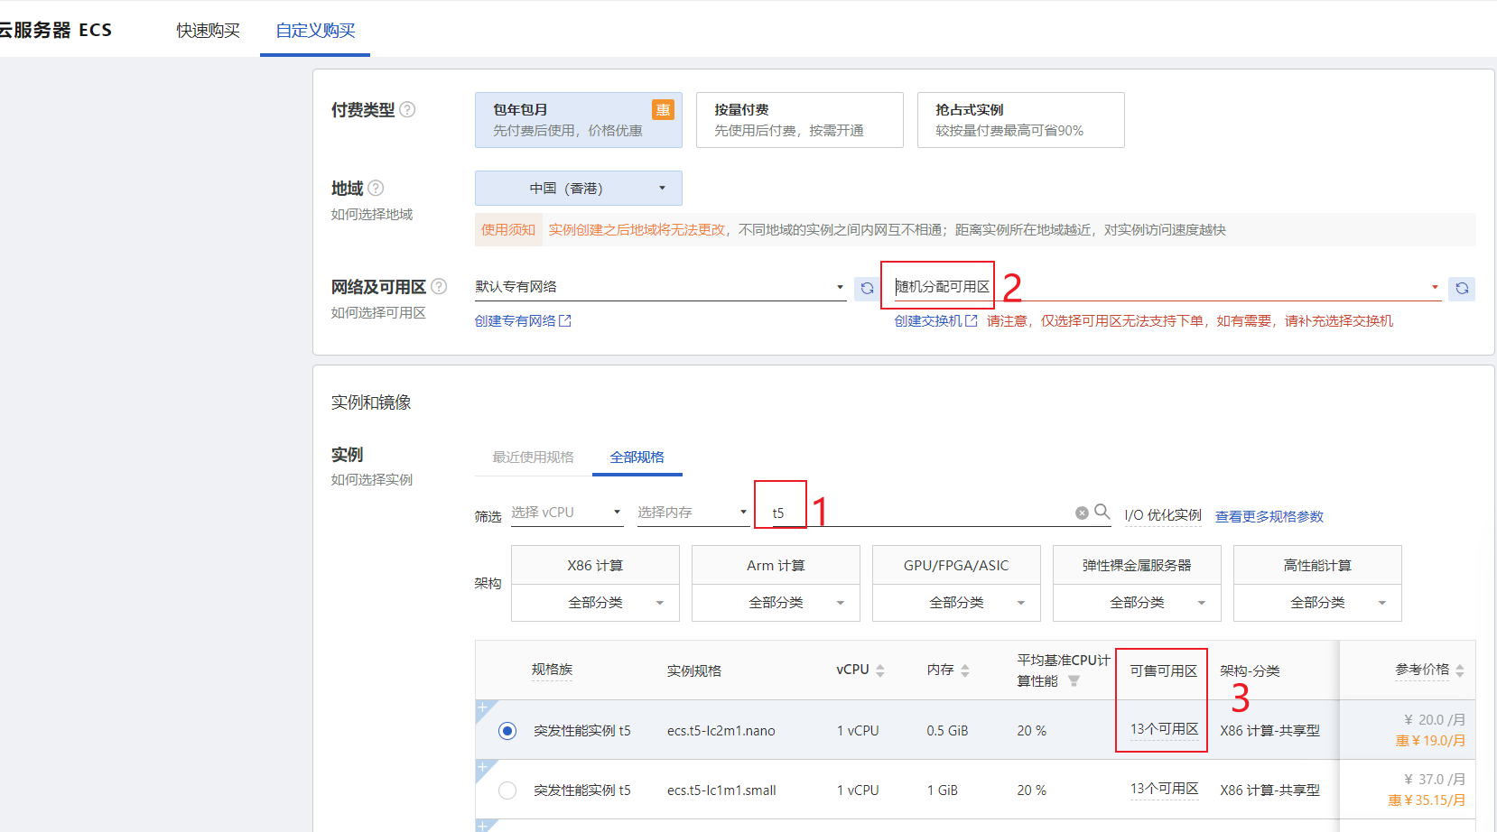Open the 创建交换机 link
Image resolution: width=1497 pixels, height=832 pixels.
tap(935, 321)
